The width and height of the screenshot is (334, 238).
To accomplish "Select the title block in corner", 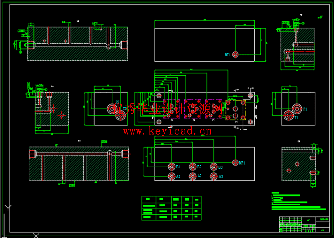I will 304,225.
